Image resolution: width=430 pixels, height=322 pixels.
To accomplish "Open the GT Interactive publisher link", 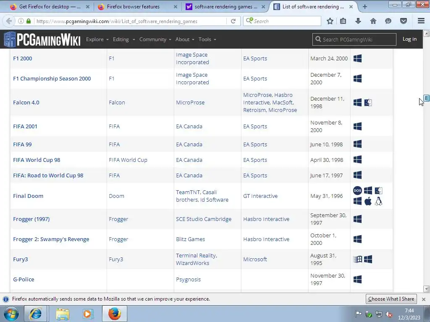I will coord(260,196).
